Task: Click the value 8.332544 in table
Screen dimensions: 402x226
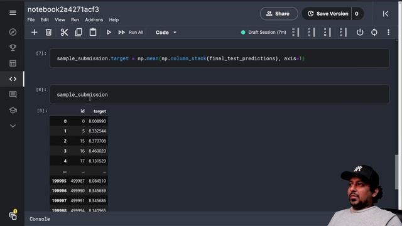Action: pos(97,131)
